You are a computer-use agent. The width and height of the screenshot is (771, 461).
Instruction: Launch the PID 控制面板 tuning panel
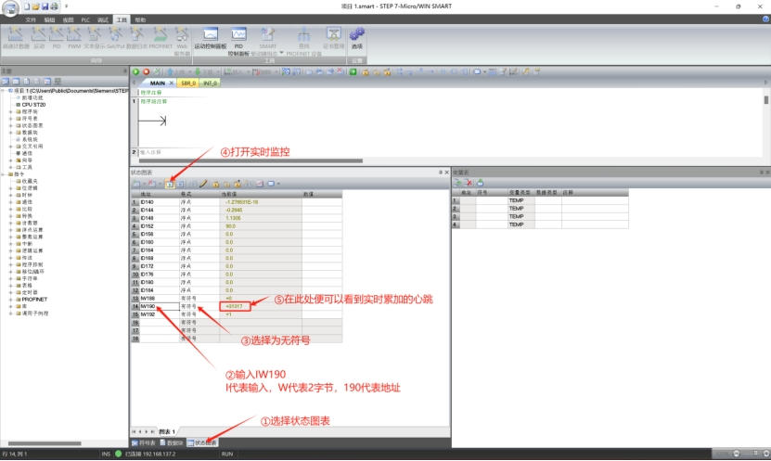238,37
